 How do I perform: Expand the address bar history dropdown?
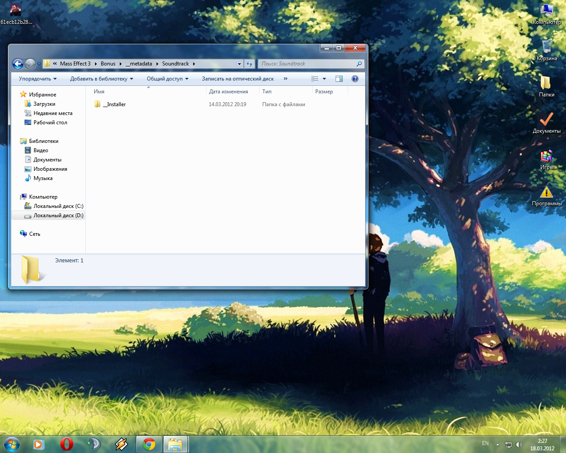pyautogui.click(x=239, y=64)
